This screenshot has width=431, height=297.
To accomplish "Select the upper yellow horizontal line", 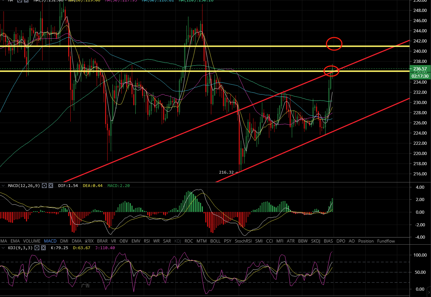I will pos(176,46).
